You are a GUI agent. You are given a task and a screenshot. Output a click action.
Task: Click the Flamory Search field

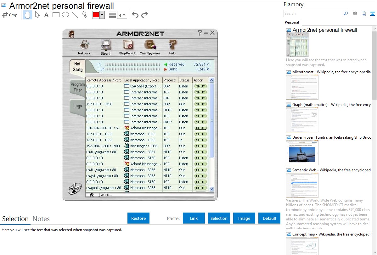click(313, 14)
